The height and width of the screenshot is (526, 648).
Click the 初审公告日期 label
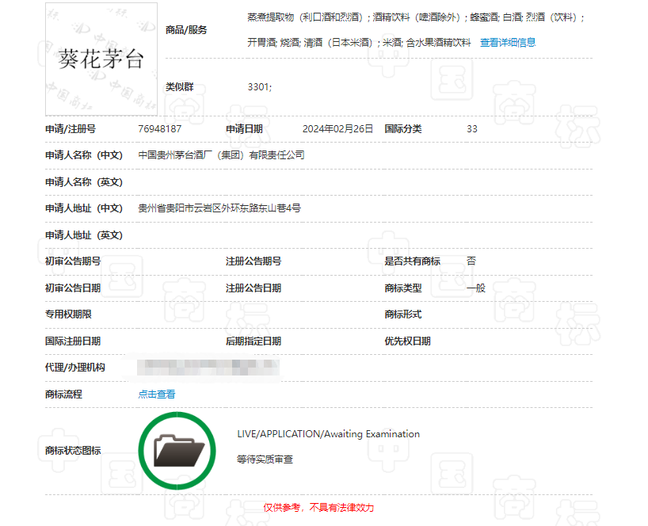[73, 288]
